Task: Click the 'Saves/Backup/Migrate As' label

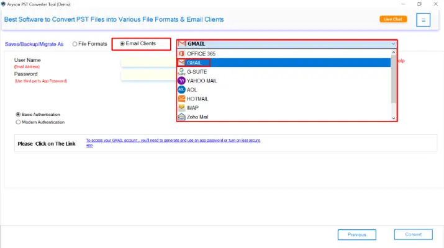Action: click(x=34, y=44)
